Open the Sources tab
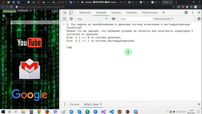The image size is (202, 114). 116,13
